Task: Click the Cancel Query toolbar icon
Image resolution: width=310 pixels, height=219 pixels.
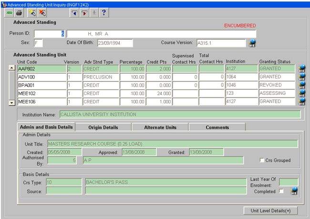Action: (42, 12)
